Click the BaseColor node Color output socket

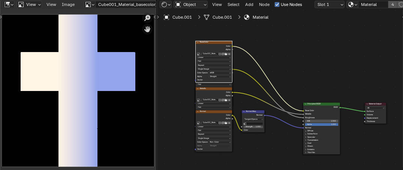click(232, 46)
